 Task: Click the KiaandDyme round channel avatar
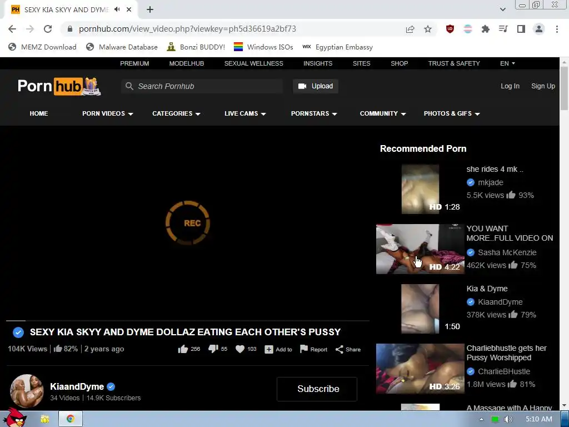pyautogui.click(x=27, y=391)
